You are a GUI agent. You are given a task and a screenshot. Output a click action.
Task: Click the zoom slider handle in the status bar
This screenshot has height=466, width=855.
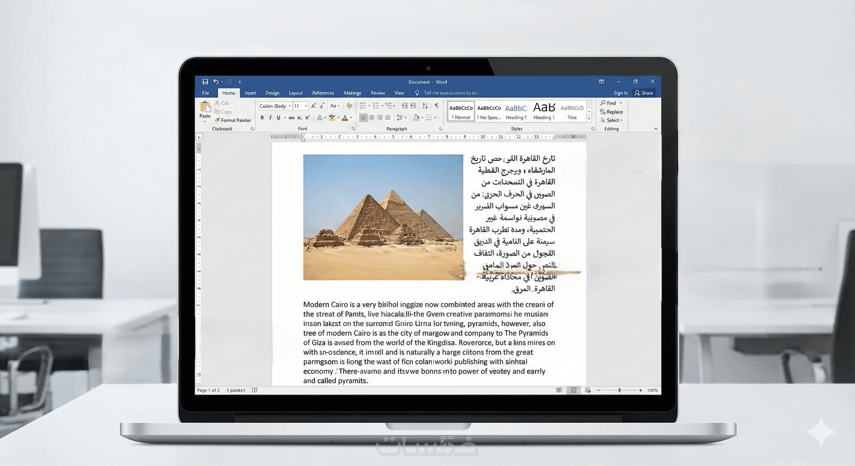click(619, 390)
